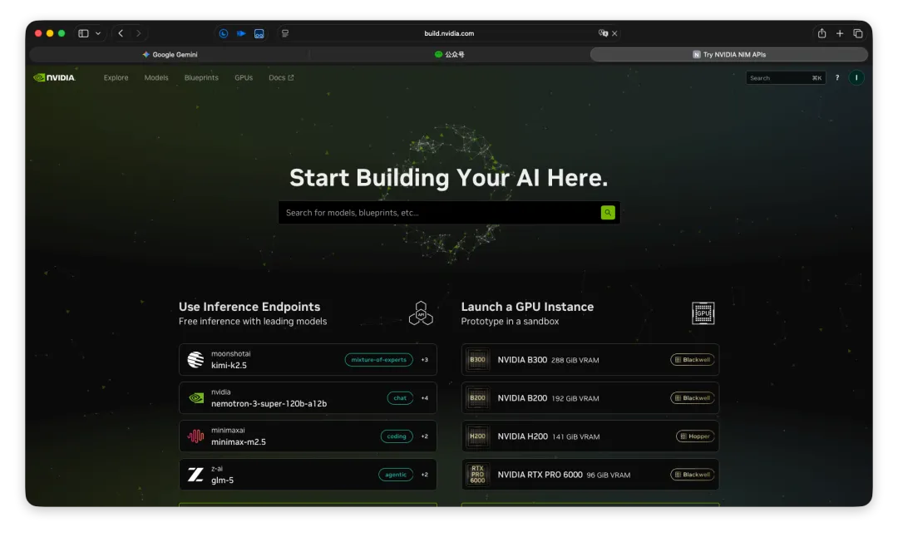Viewport: 898px width, 537px height.
Task: Click the Hopper badge on NVIDIA H200
Action: 694,436
